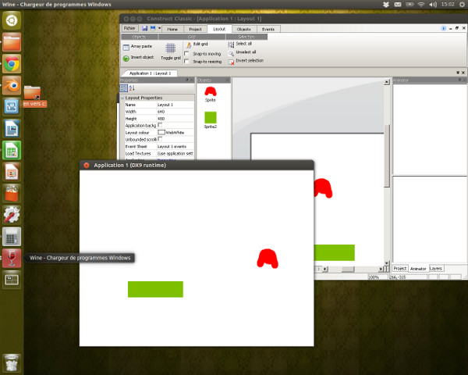Switch to Events ribbon tab

click(x=268, y=29)
